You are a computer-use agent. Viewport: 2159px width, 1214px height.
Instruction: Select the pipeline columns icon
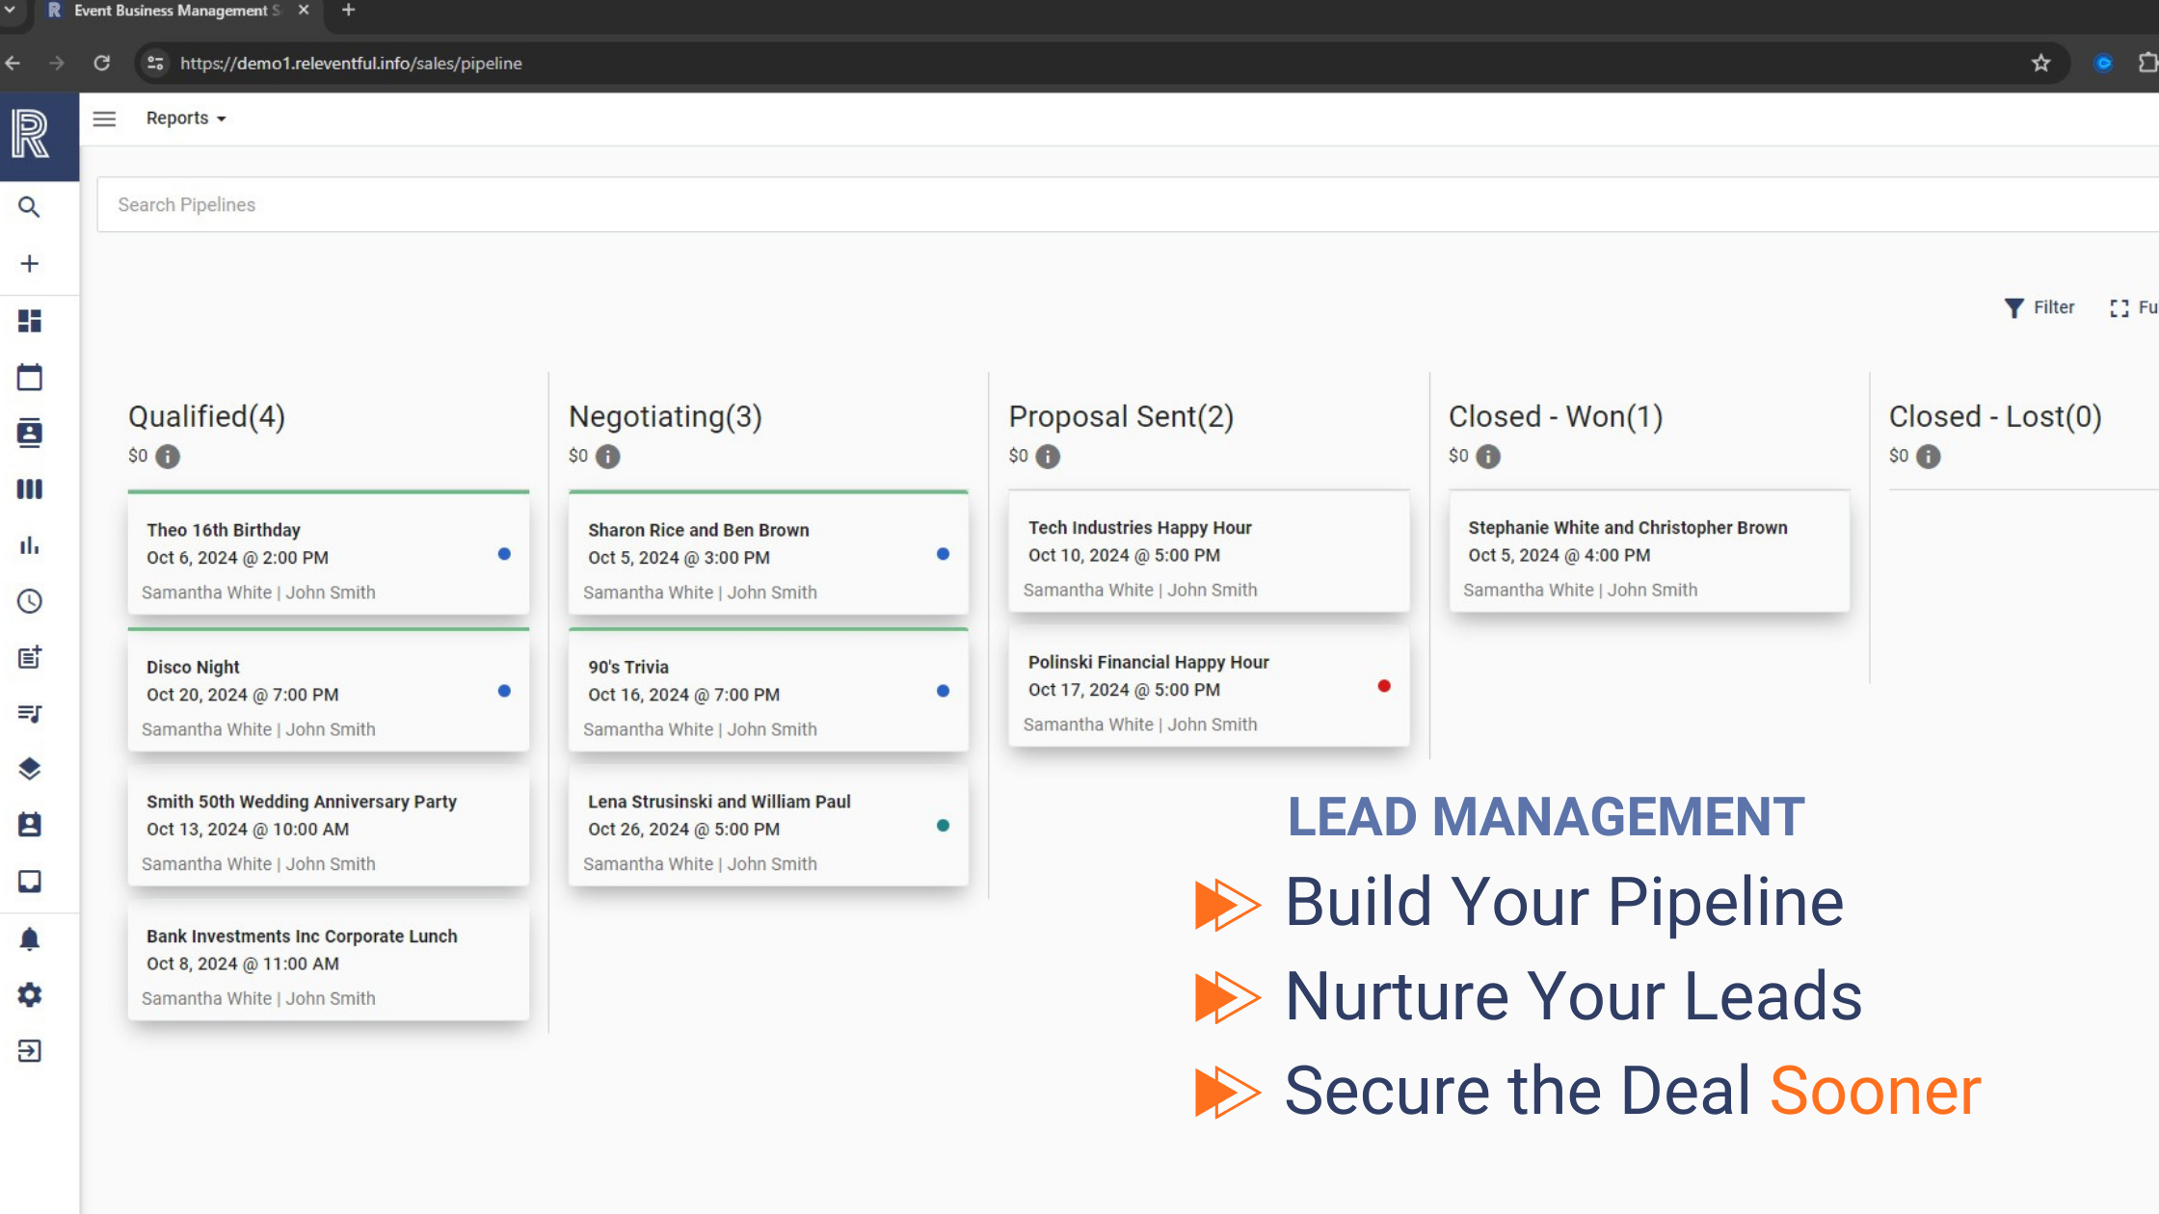click(29, 489)
